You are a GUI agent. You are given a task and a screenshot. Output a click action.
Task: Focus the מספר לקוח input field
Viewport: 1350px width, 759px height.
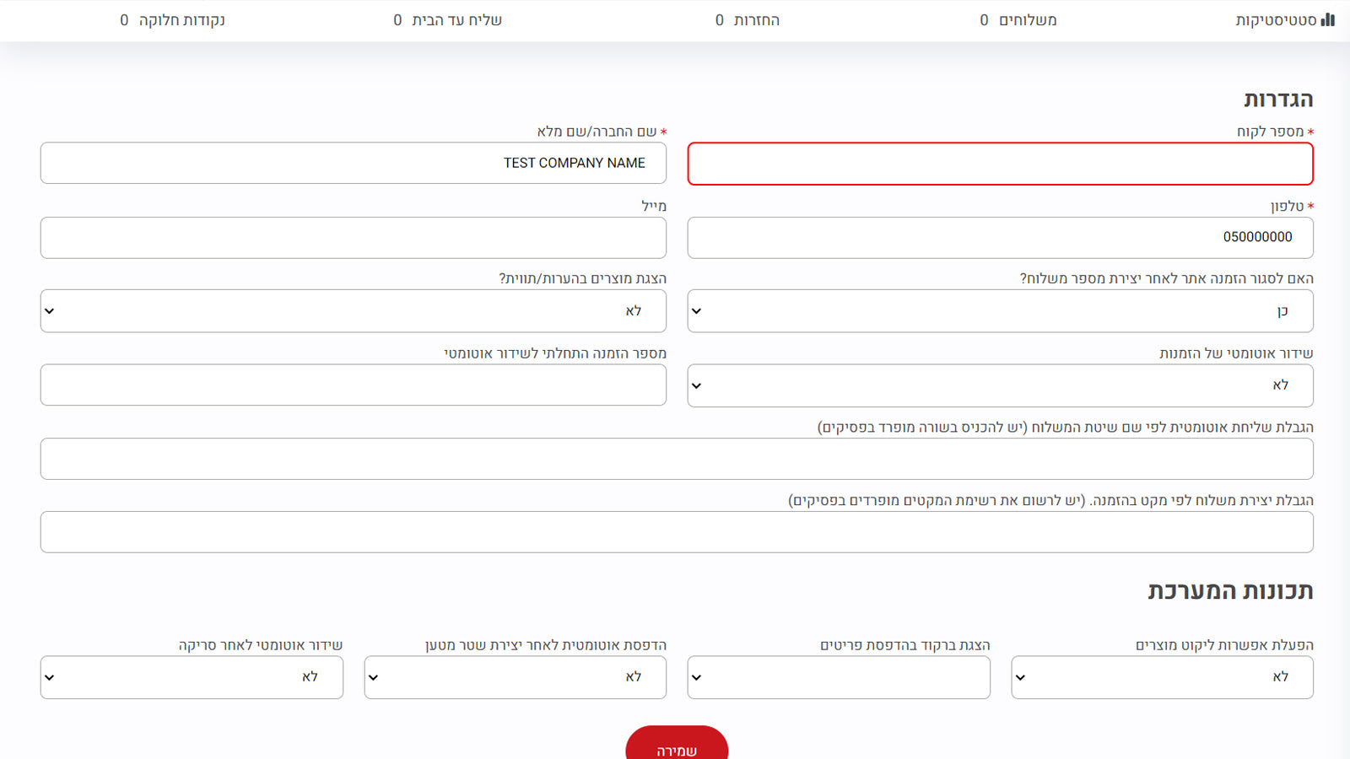[x=1000, y=164]
